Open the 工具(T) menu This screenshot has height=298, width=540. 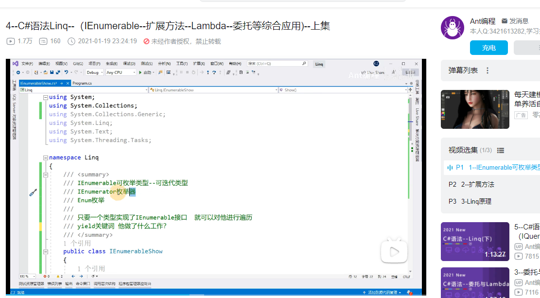182,64
